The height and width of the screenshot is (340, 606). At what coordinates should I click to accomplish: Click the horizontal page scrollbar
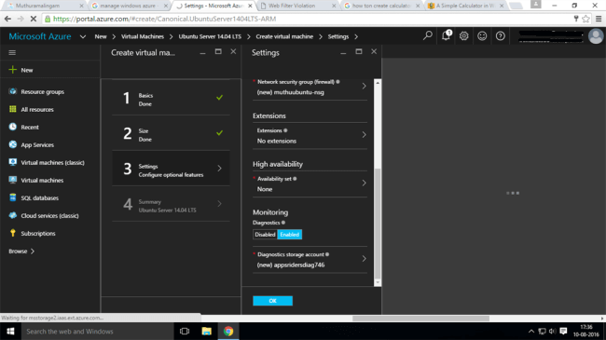pos(420,319)
